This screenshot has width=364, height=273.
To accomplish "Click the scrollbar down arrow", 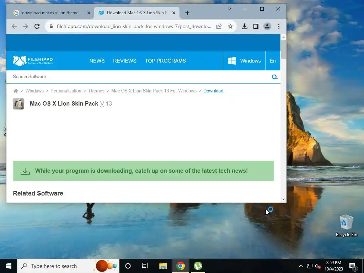I will [x=283, y=199].
